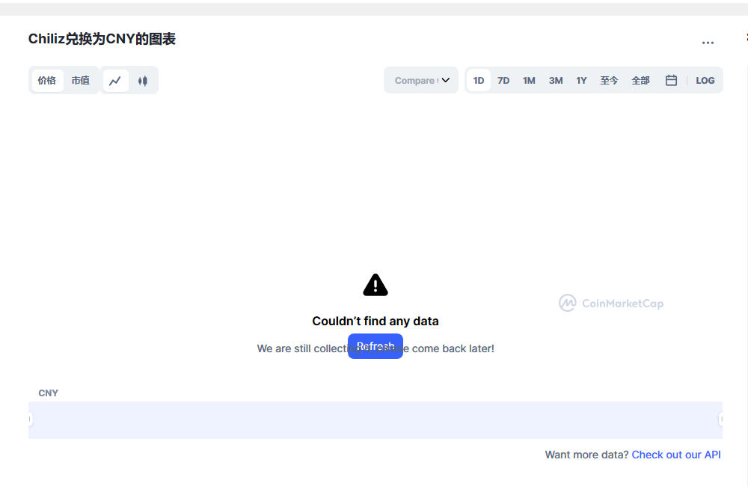This screenshot has width=748, height=486.
Task: Switch to candlestick chart icon
Action: pos(143,81)
